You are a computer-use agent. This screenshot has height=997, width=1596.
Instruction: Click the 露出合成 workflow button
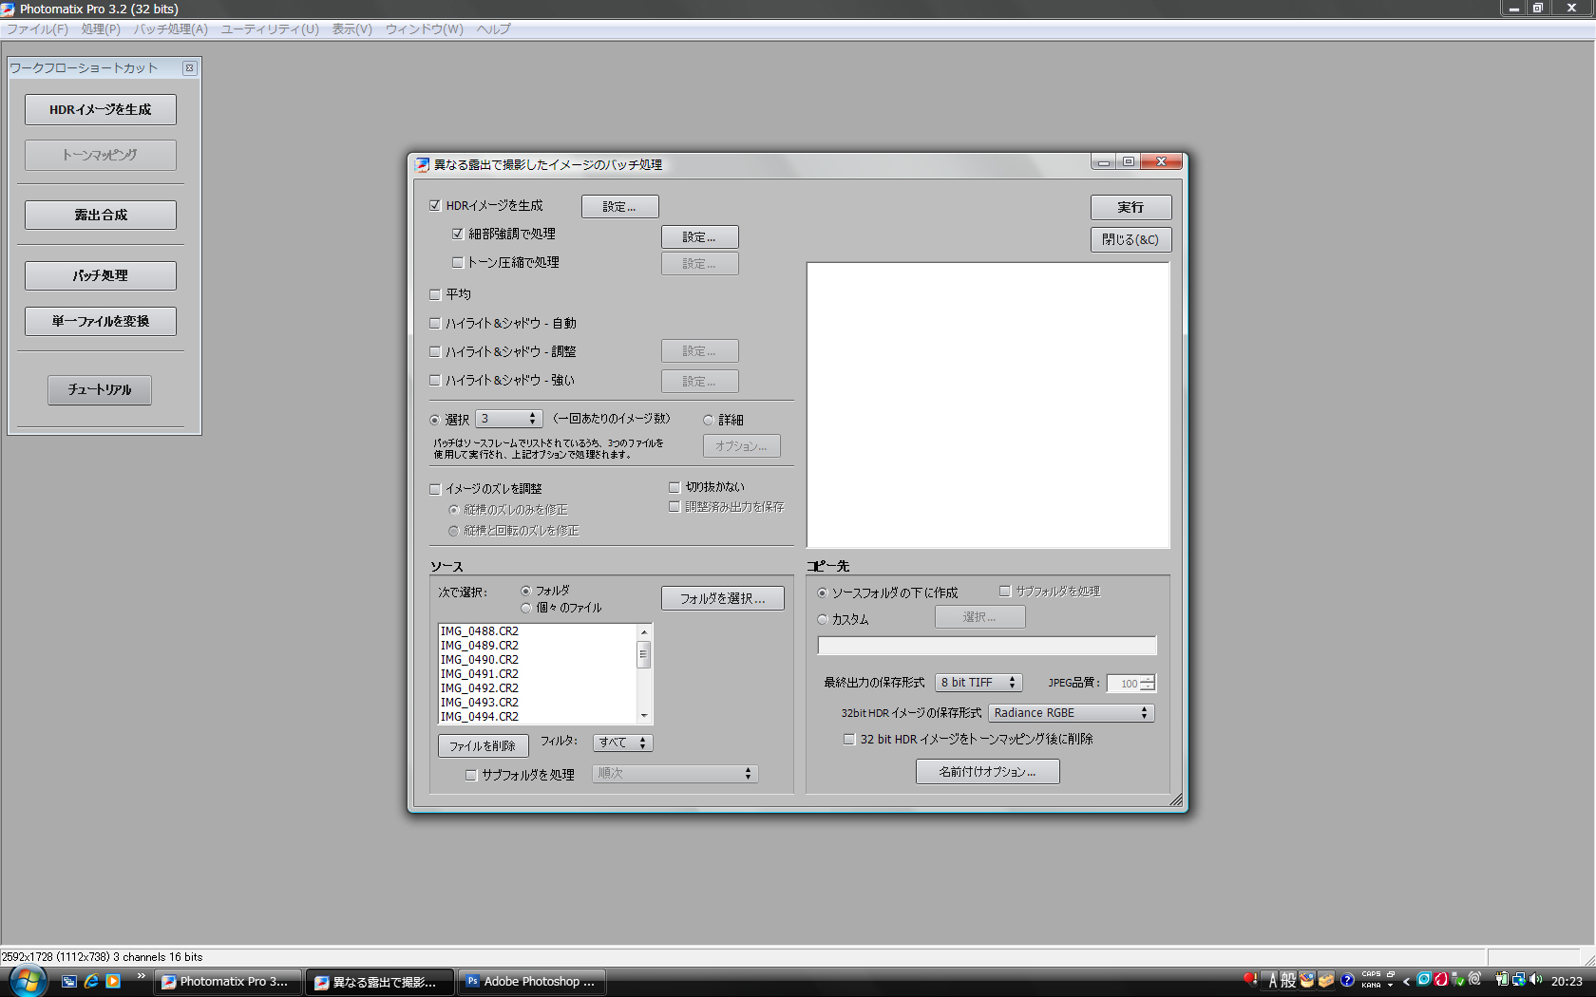click(101, 215)
